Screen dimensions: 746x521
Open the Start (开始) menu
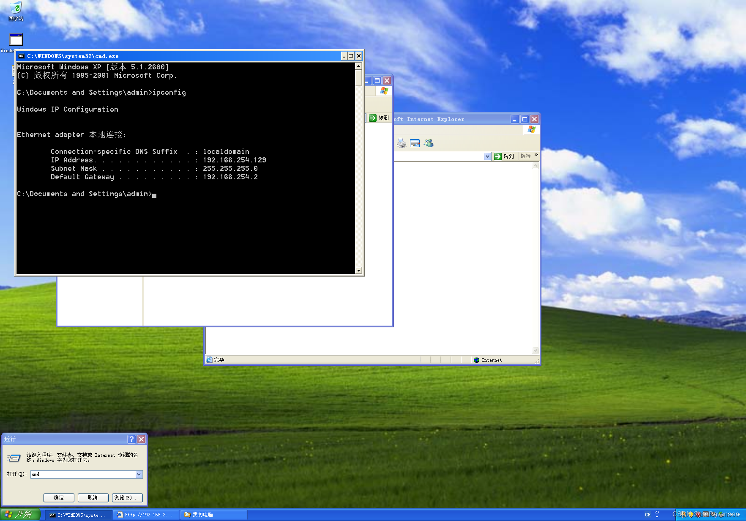(x=20, y=515)
